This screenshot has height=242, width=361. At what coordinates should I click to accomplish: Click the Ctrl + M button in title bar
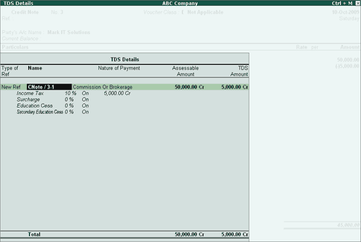[x=342, y=3]
